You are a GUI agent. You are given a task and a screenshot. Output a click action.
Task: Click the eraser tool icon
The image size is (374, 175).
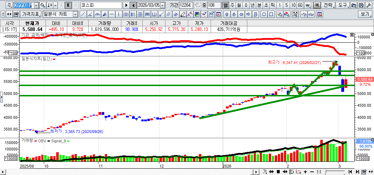click(183, 14)
